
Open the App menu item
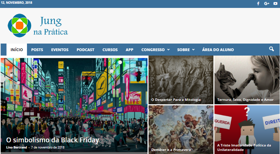(129, 50)
